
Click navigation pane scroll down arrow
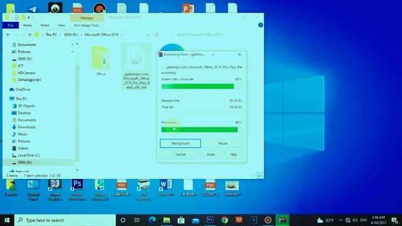77,169
